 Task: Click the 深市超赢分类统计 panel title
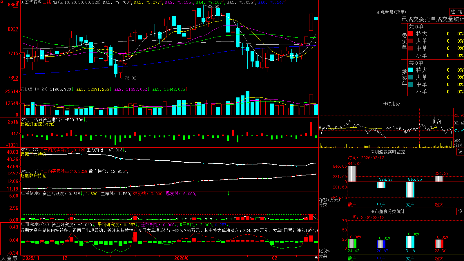point(387,211)
